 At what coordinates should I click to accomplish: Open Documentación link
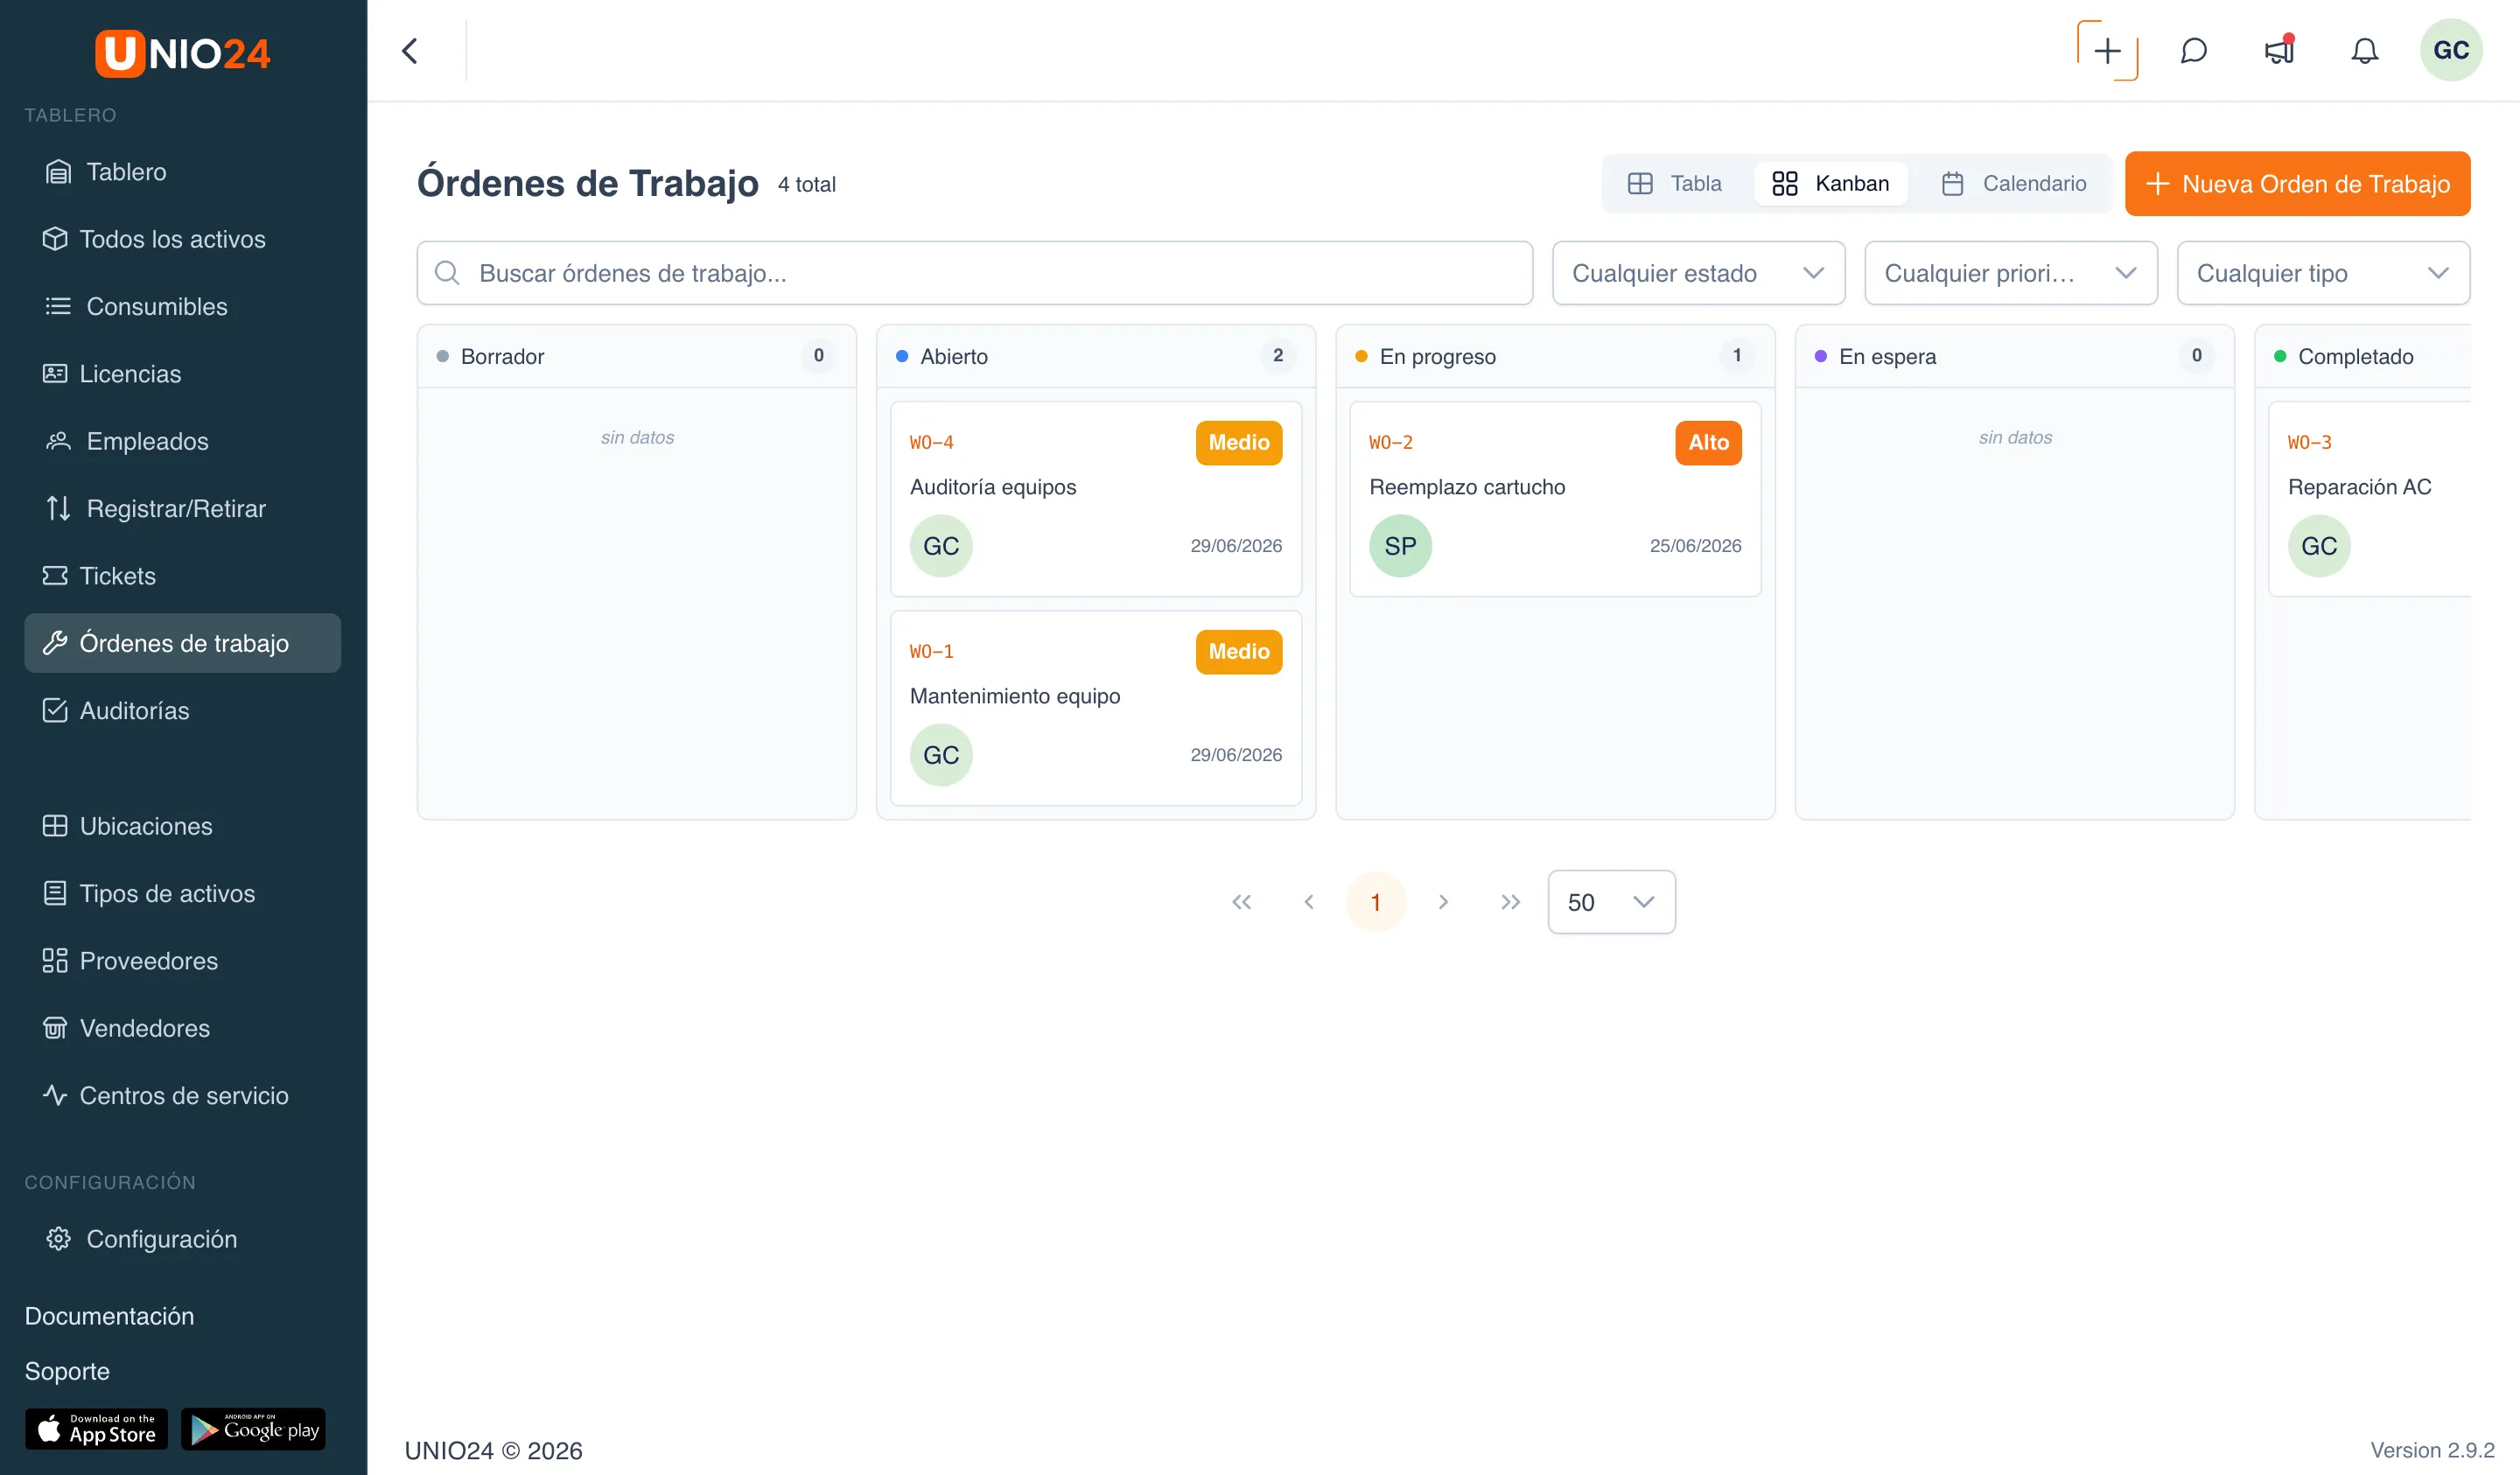(109, 1316)
